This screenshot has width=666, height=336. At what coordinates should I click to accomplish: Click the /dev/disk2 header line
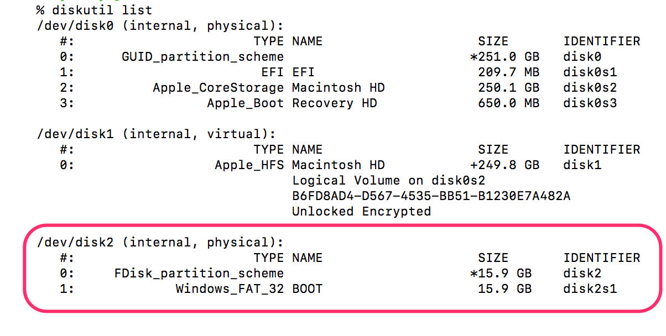160,242
